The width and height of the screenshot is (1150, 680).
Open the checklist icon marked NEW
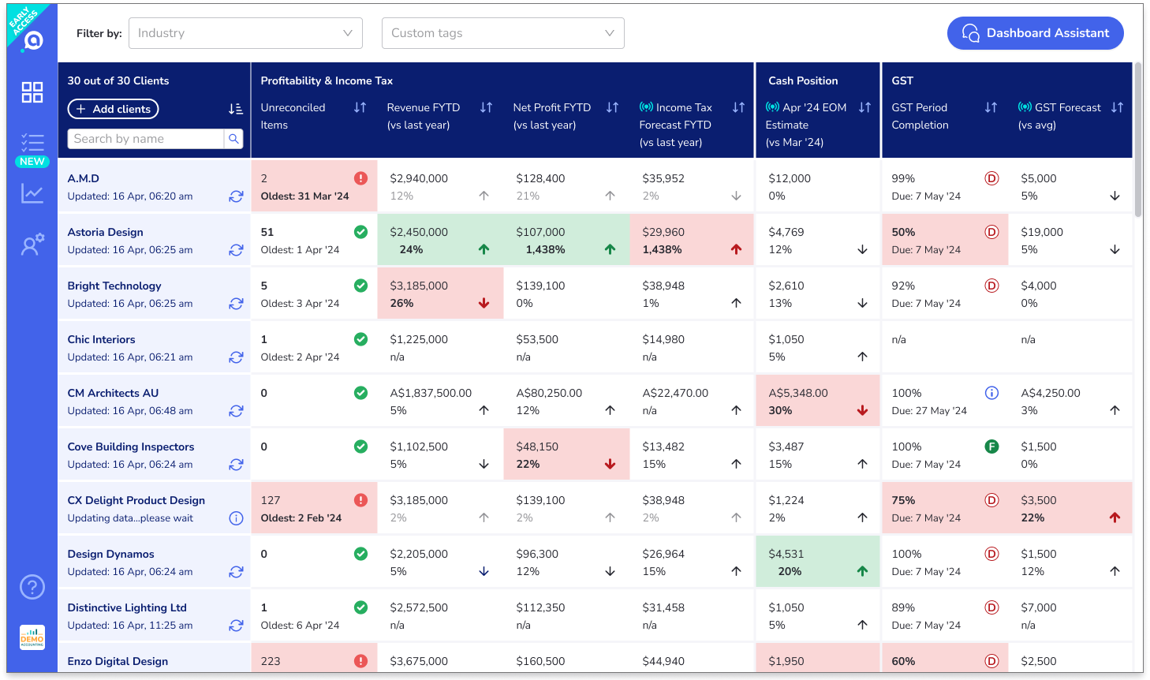[x=32, y=143]
